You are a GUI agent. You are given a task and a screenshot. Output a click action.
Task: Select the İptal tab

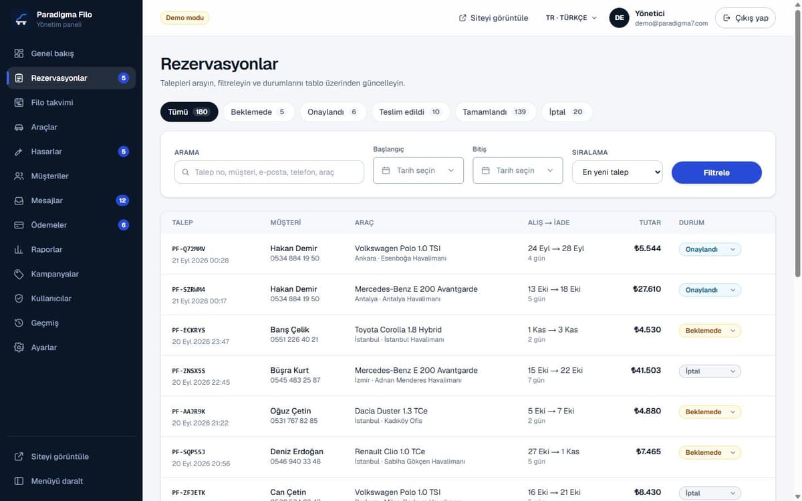point(567,112)
